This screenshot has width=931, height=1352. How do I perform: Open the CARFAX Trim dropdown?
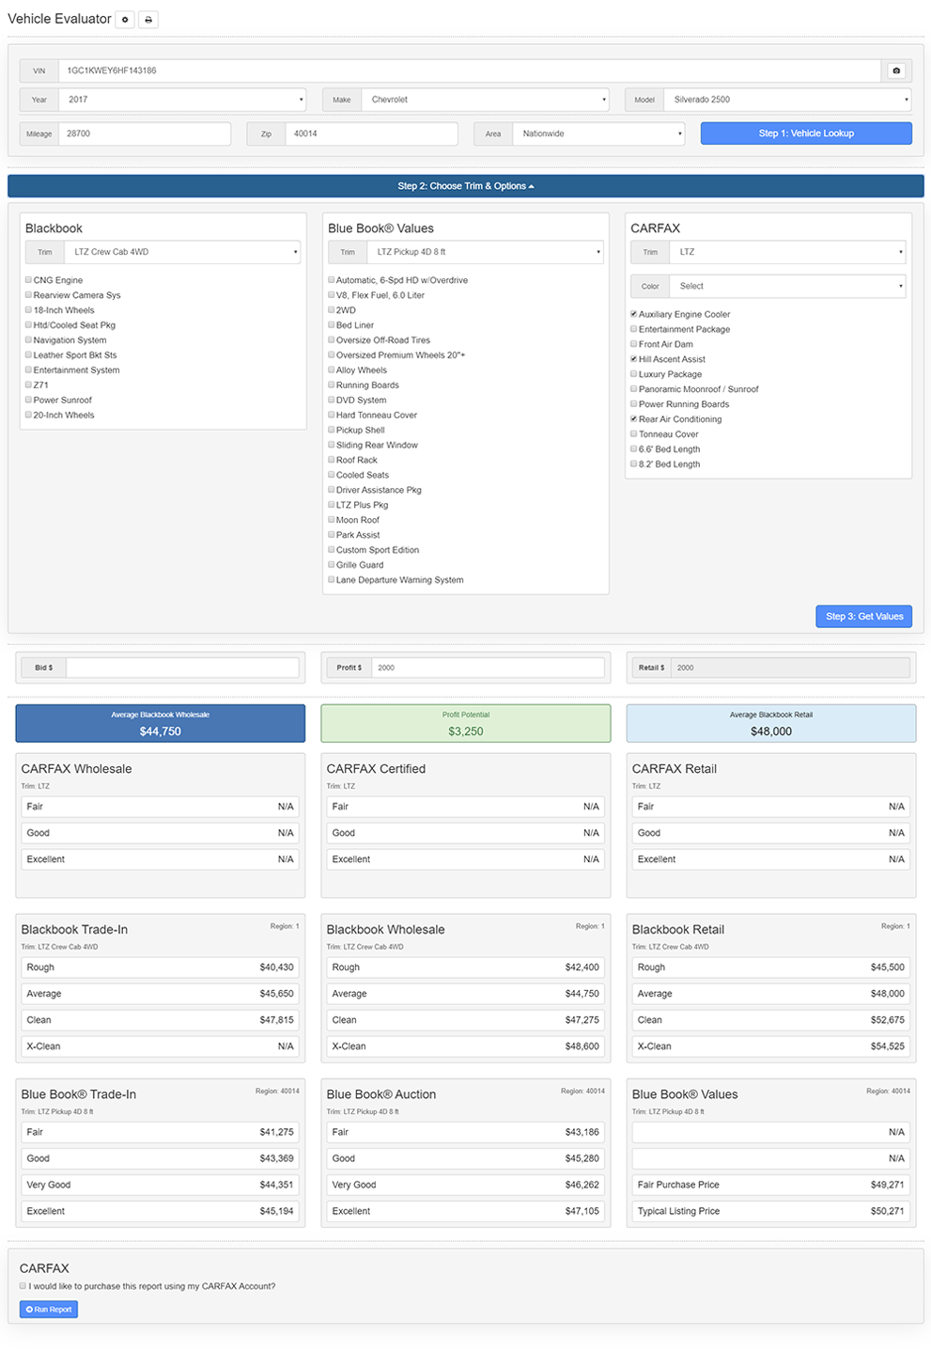tap(787, 252)
